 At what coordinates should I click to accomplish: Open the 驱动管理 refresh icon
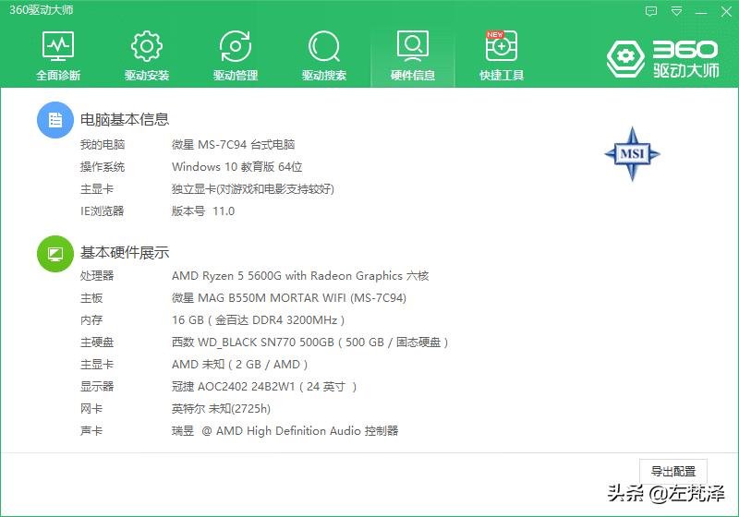point(236,46)
